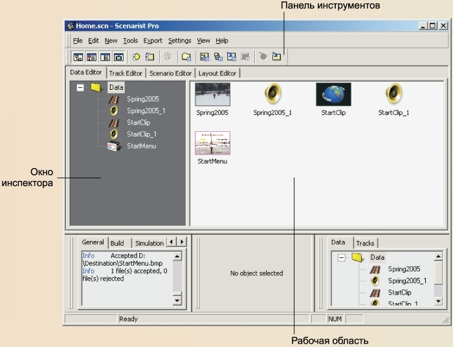The height and width of the screenshot is (347, 453).
Task: Click the log panel scrollbar down arrow
Action: pyautogui.click(x=177, y=300)
